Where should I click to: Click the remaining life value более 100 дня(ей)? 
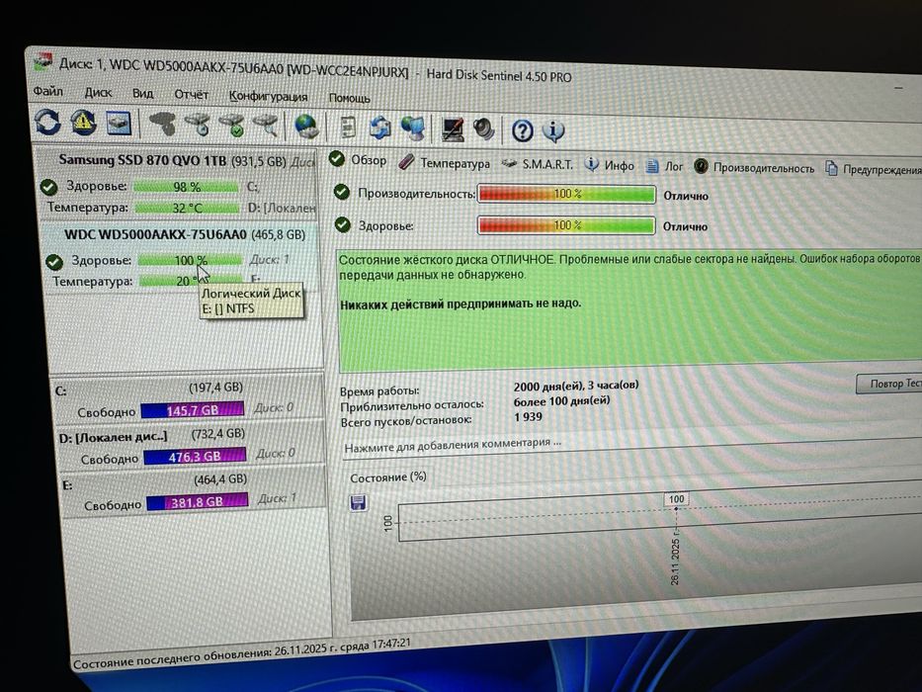[x=561, y=401]
